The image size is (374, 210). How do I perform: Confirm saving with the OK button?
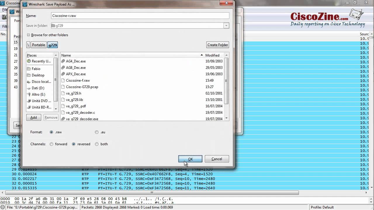point(190,159)
